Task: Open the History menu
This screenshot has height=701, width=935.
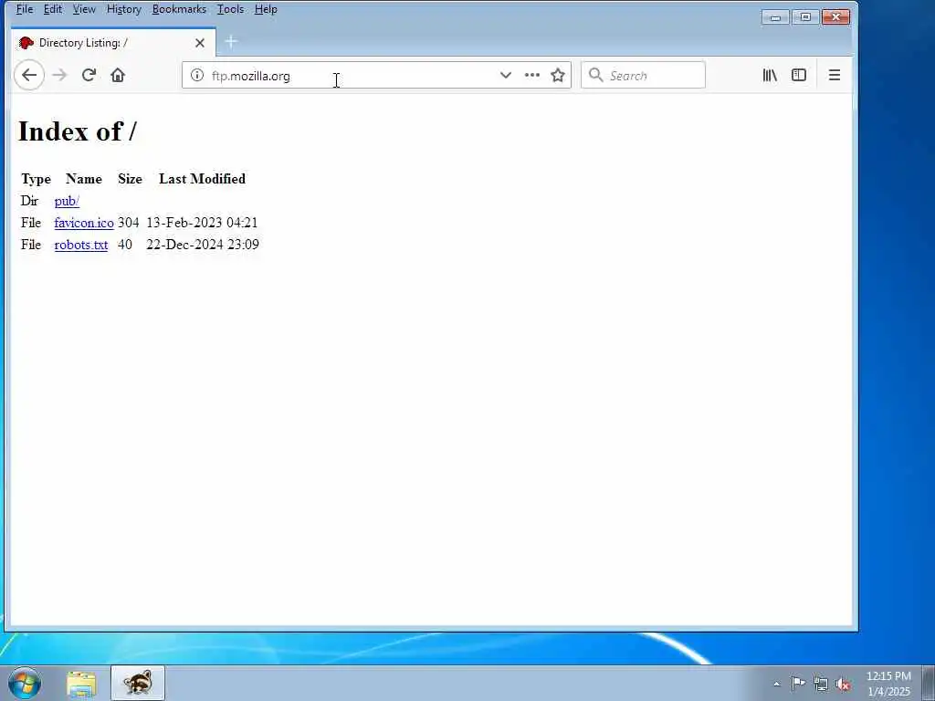Action: point(124,9)
